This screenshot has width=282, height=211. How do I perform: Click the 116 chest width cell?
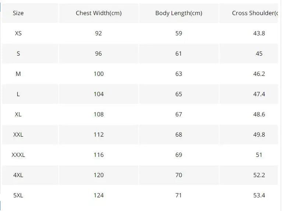(99, 155)
